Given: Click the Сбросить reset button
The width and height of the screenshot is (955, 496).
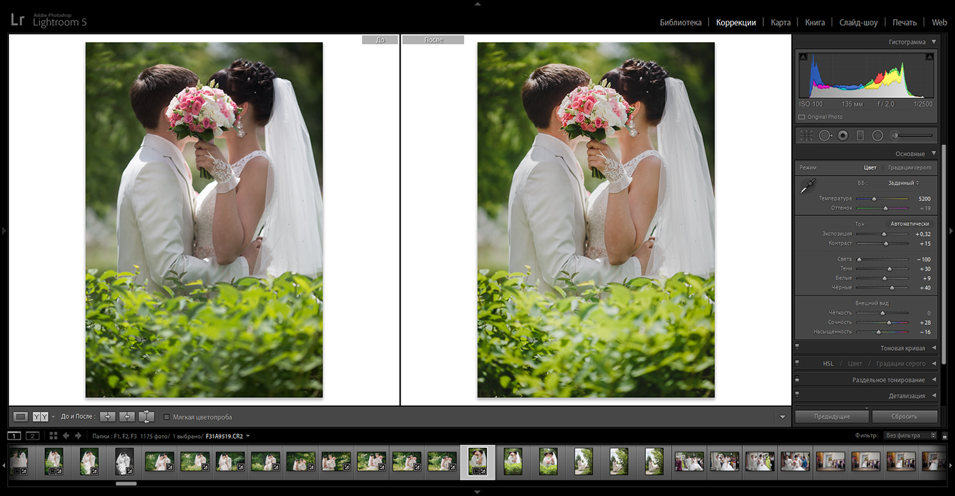Looking at the screenshot, I should click(x=905, y=416).
